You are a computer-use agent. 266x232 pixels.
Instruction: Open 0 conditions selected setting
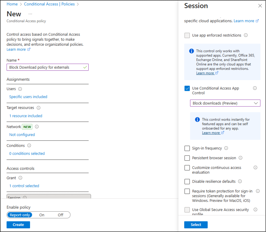(x=27, y=154)
